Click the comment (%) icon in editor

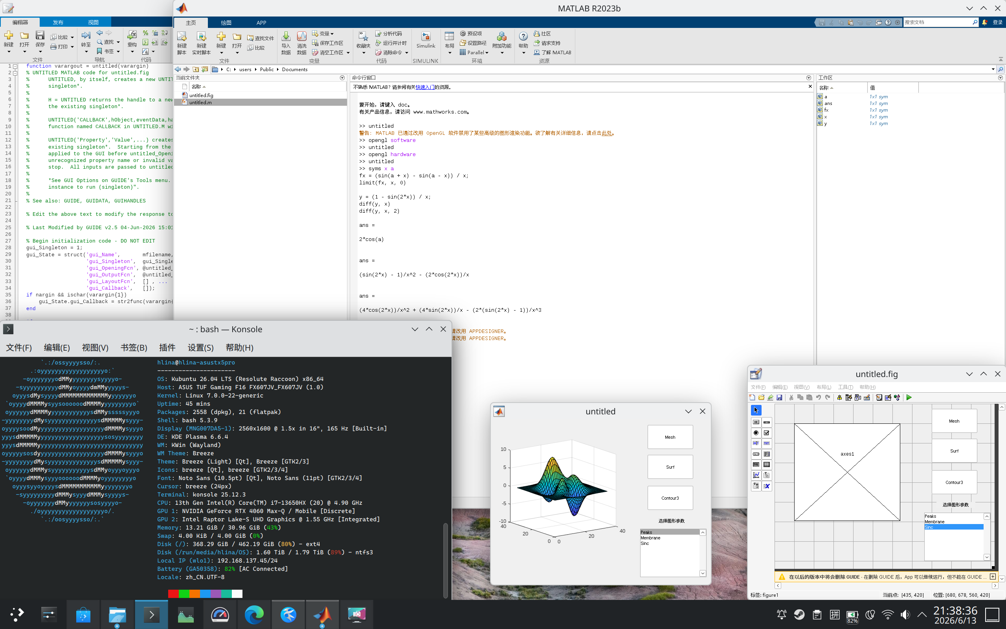(145, 33)
